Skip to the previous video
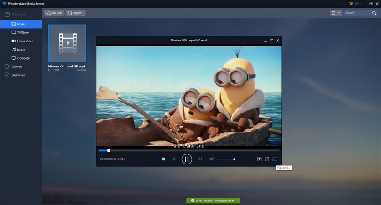This screenshot has height=205, width=381. tap(173, 159)
